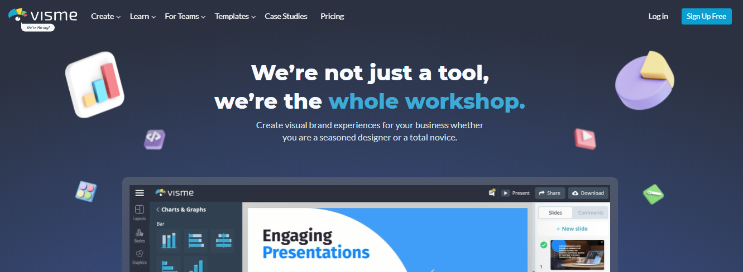
Task: Click the Download button in the editor
Action: click(x=588, y=193)
